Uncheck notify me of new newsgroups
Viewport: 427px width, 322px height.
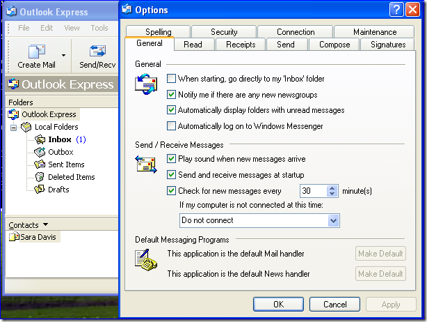(x=171, y=94)
